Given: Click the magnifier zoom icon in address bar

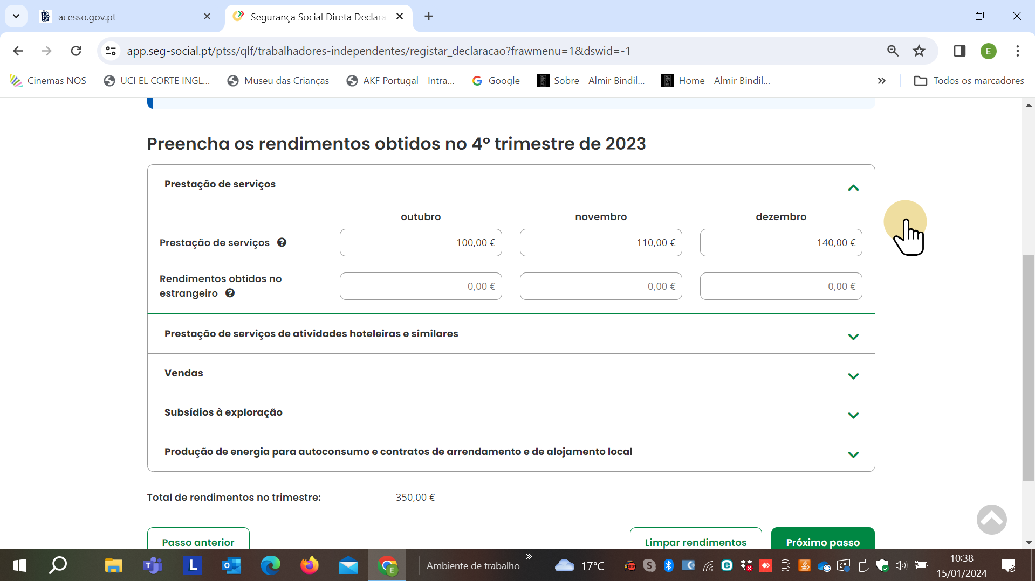Looking at the screenshot, I should point(893,51).
